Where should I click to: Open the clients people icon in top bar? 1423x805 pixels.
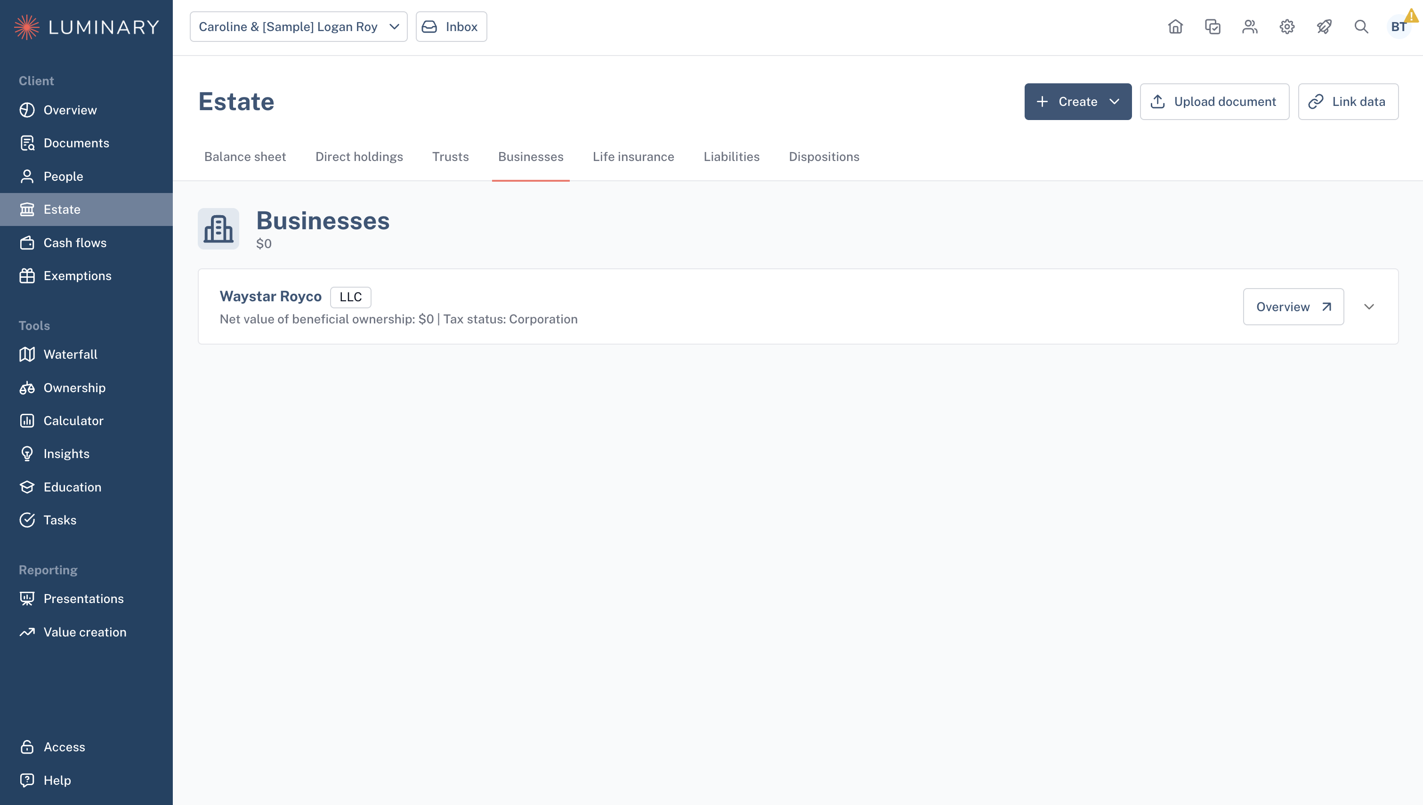point(1249,26)
